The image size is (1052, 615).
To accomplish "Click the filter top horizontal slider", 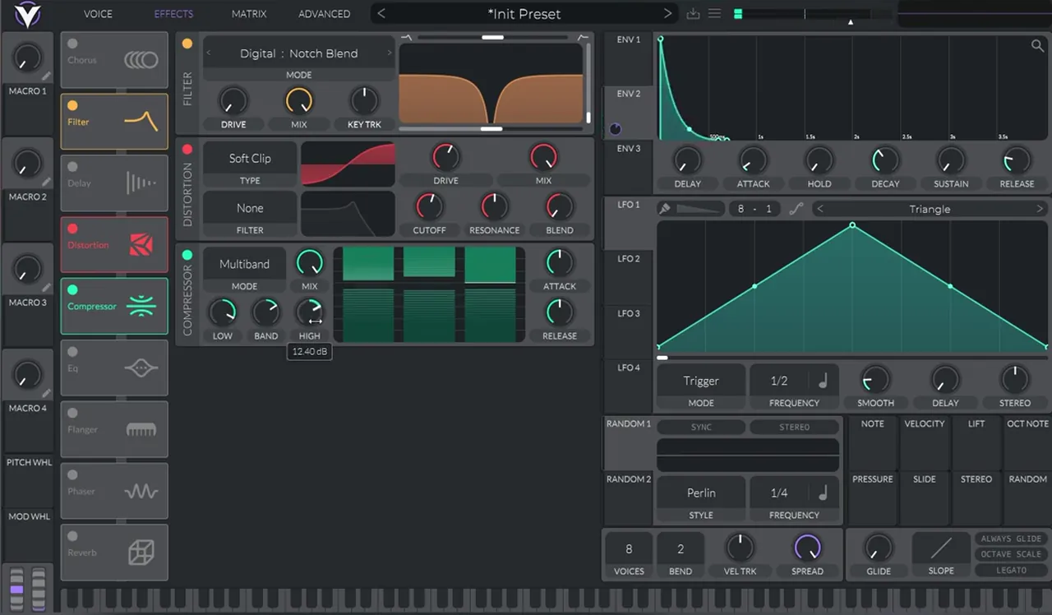I will (492, 37).
